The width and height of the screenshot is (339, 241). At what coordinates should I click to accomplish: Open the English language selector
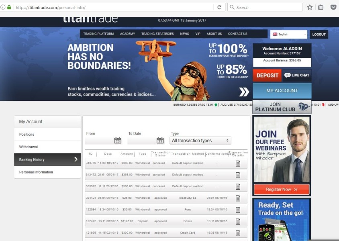point(288,35)
